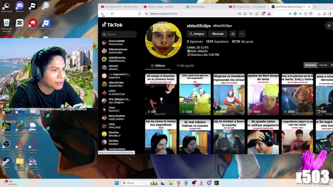The width and height of the screenshot is (333, 187).
Task: Open the translate page icon in address bar
Action: (251, 14)
